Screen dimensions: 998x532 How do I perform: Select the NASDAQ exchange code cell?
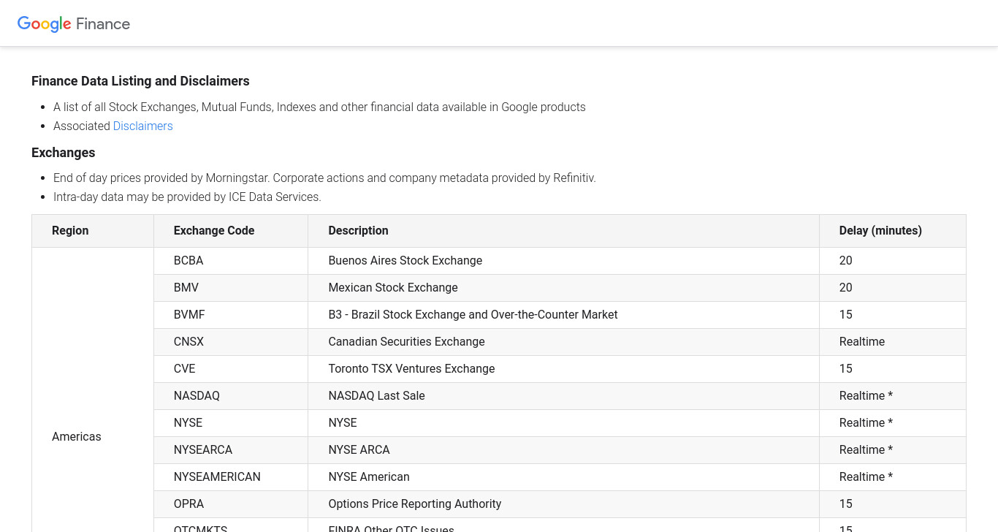coord(231,396)
